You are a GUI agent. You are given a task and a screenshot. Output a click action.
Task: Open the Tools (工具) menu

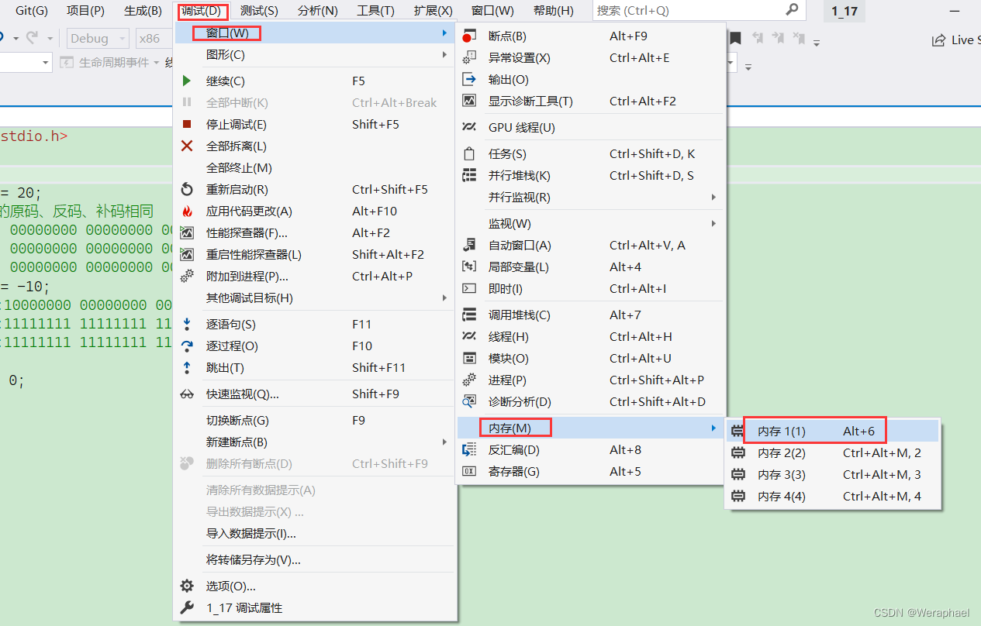click(x=375, y=11)
